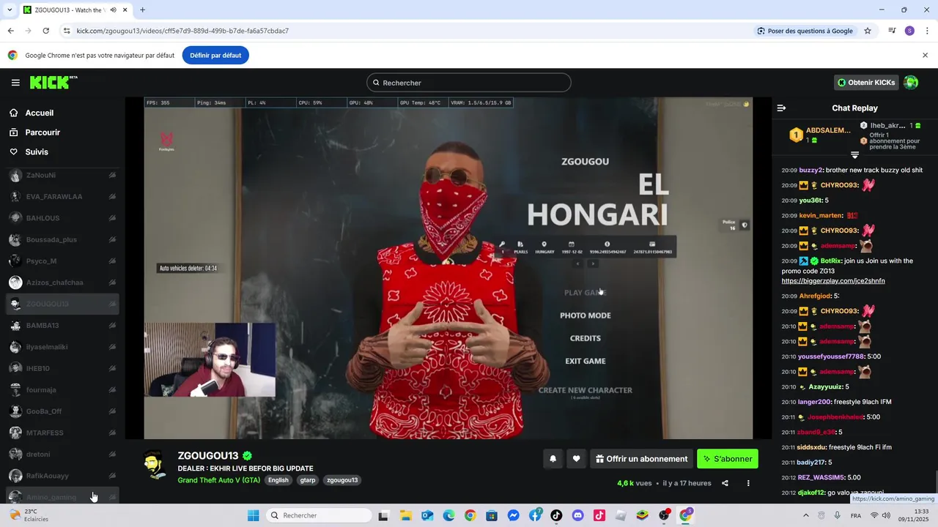
Task: Click the kevin_marten username in chat
Action: (821, 215)
